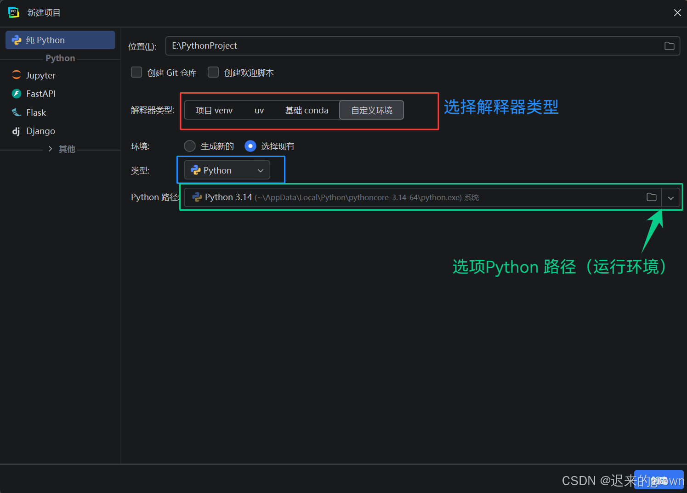The height and width of the screenshot is (493, 687).
Task: Click the Python icon beside 纯 Python
Action: pos(17,40)
